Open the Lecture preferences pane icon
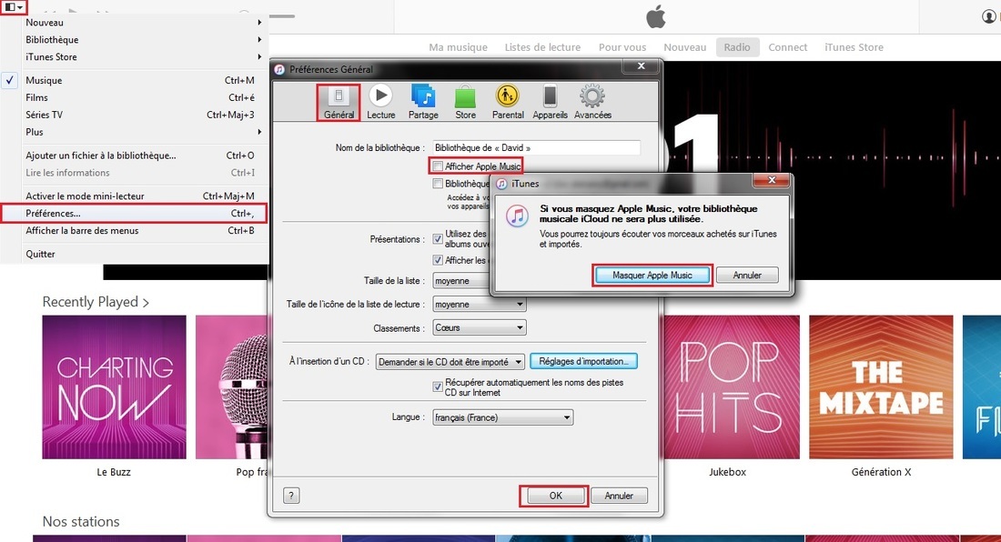 (x=381, y=102)
